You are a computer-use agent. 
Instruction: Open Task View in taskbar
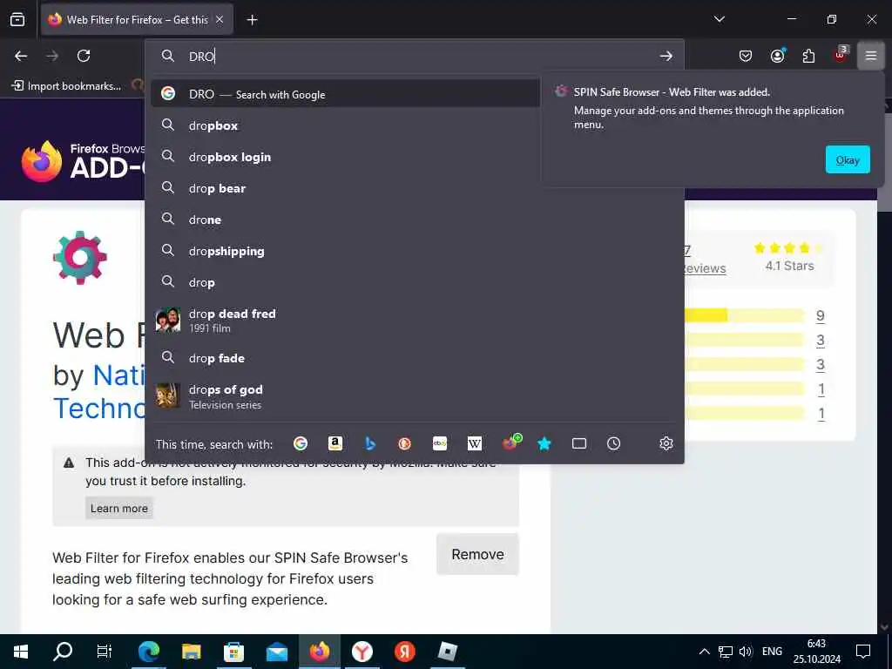click(105, 652)
